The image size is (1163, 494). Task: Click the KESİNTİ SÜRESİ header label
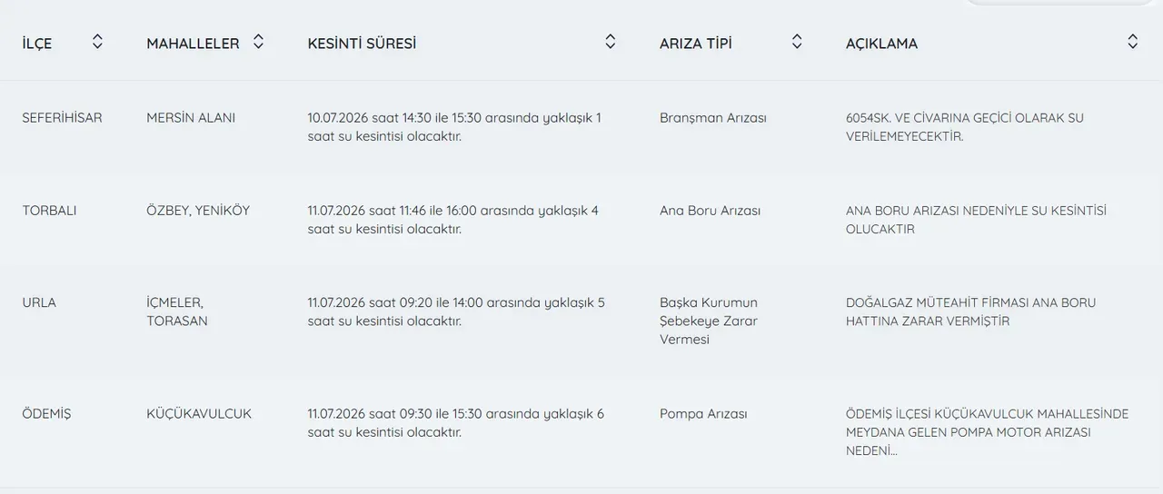(362, 44)
